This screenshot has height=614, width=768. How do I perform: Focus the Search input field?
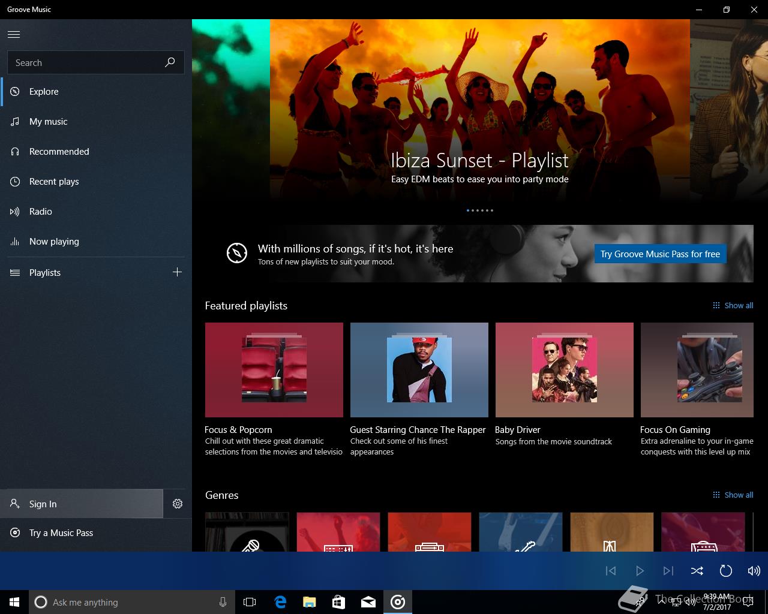tap(95, 62)
